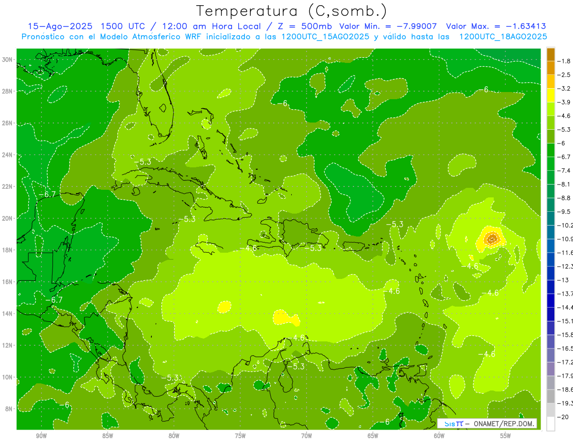Click the legend label '-3.9'
Viewport: 573px width, 442px height.
[564, 102]
